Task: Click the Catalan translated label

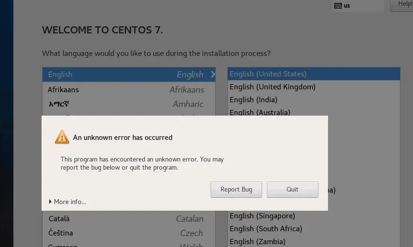Action: pyautogui.click(x=190, y=219)
